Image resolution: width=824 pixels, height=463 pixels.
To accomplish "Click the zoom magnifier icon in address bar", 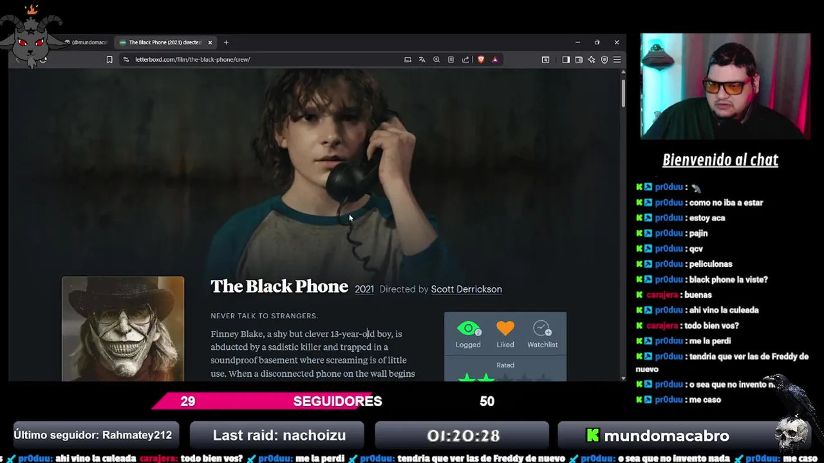I will (436, 60).
